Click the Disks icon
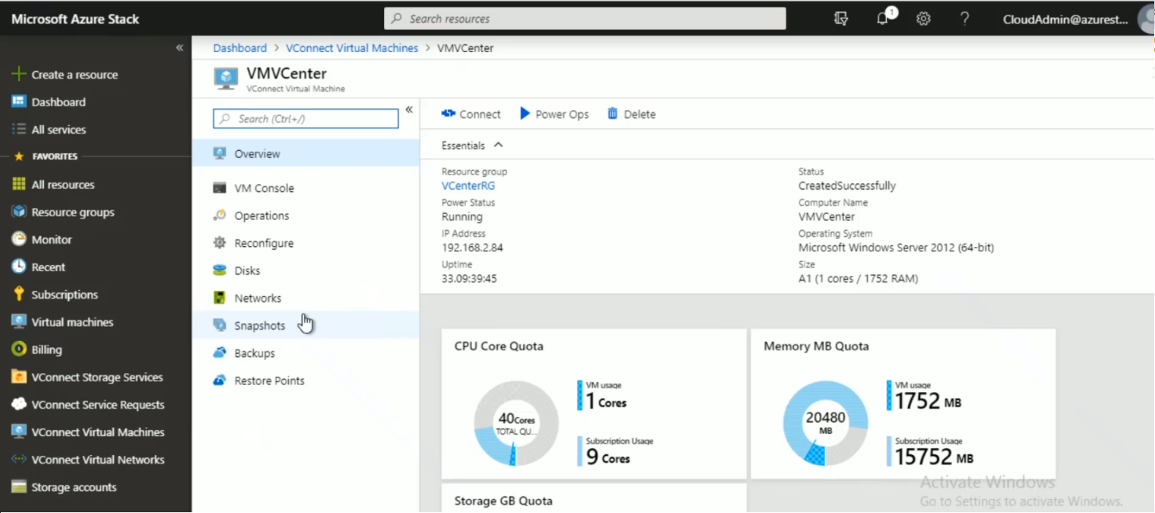Viewport: 1155px width, 513px height. (219, 270)
